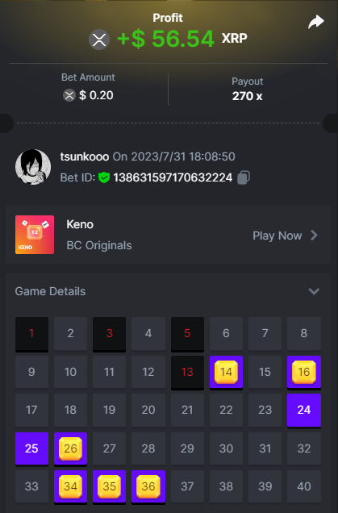The width and height of the screenshot is (338, 513).
Task: Collapse the Game Details section chevron
Action: pyautogui.click(x=314, y=291)
